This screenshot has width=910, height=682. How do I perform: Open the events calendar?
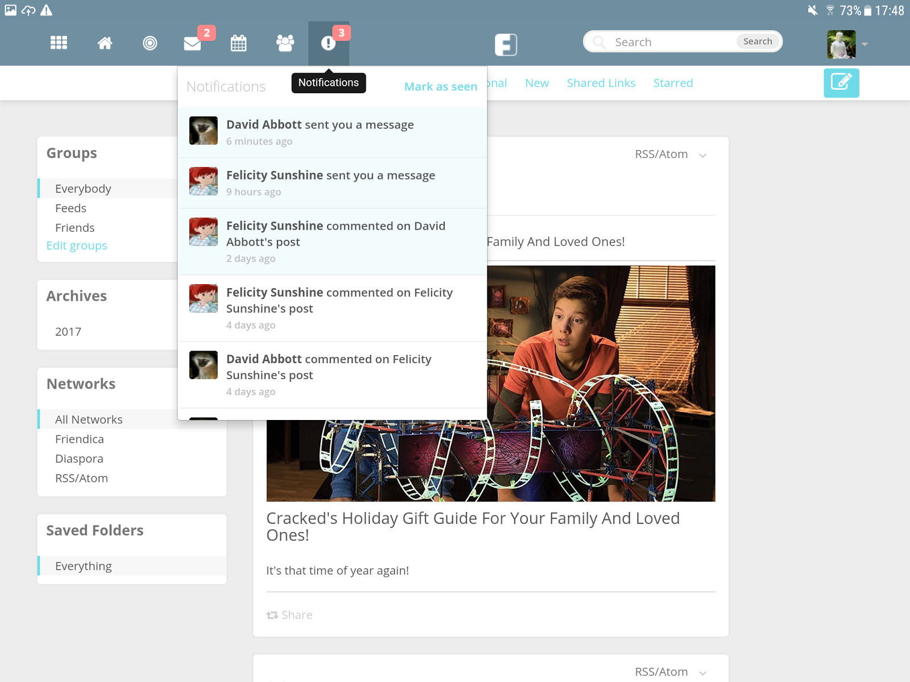[x=239, y=43]
